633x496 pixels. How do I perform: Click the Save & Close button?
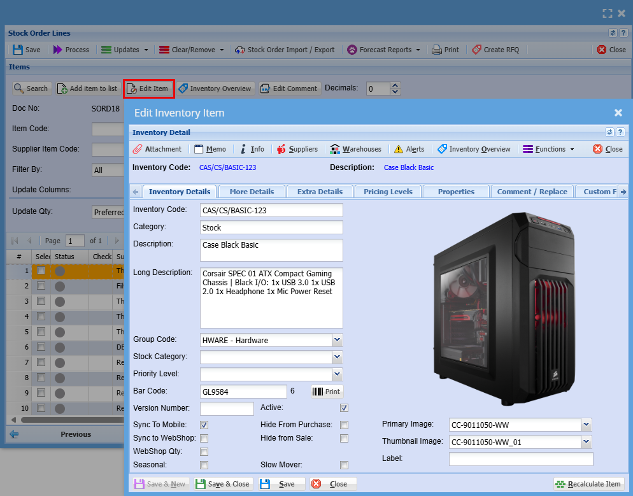[x=224, y=484]
